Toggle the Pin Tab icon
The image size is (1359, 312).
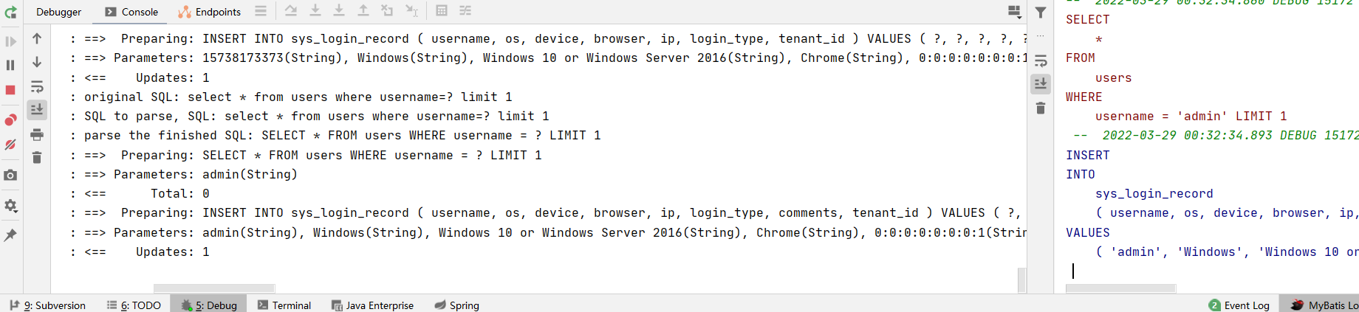[10, 235]
